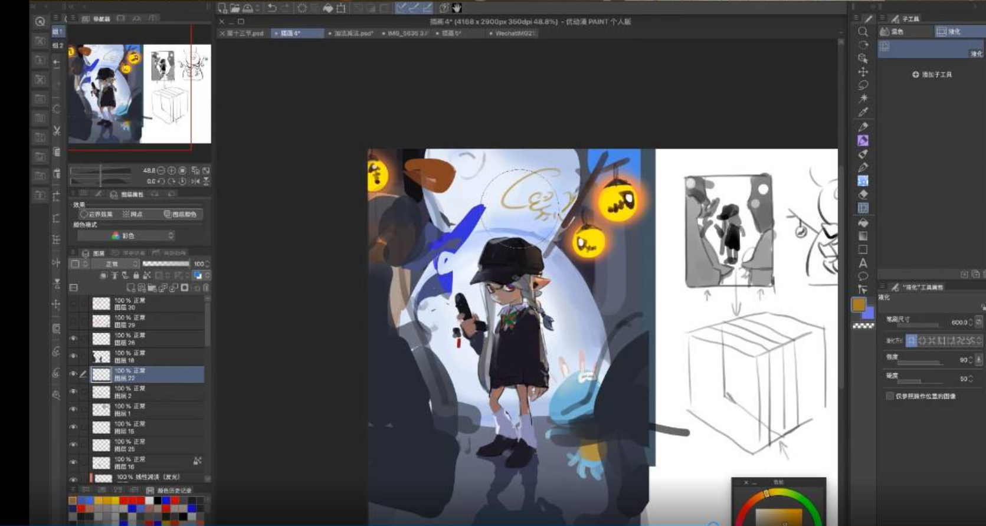
Task: Enable 仅参照操作位置的图像 checkbox
Action: click(x=890, y=396)
